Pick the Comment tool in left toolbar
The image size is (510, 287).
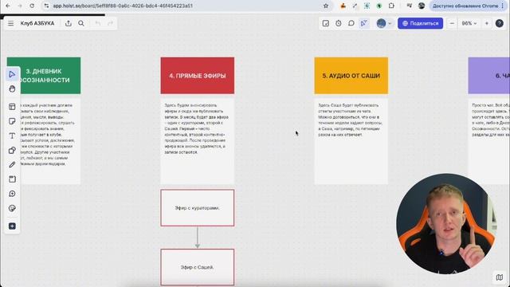[12, 194]
